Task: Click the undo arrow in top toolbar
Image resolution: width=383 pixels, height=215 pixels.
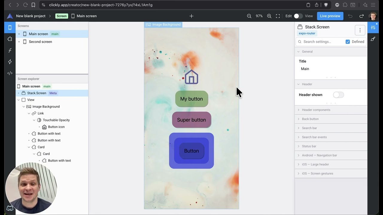Action: click(x=350, y=16)
